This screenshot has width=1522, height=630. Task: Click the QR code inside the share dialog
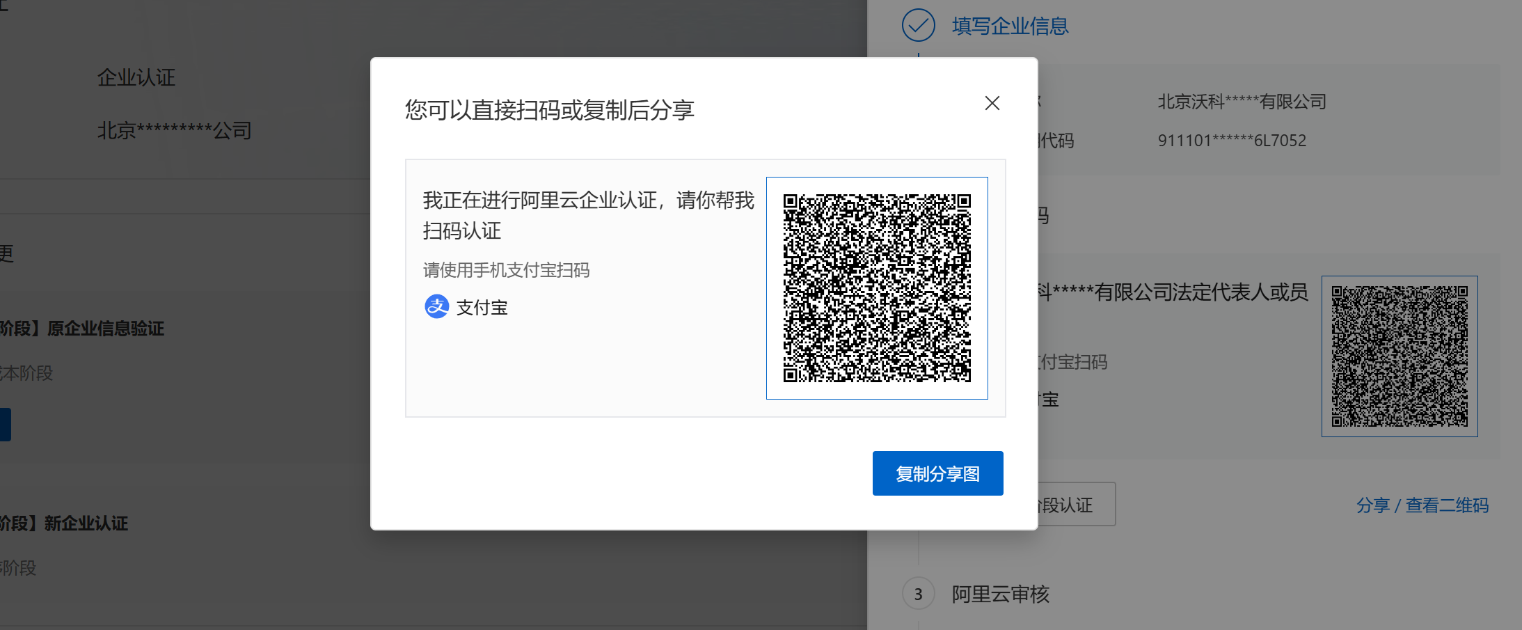point(876,288)
